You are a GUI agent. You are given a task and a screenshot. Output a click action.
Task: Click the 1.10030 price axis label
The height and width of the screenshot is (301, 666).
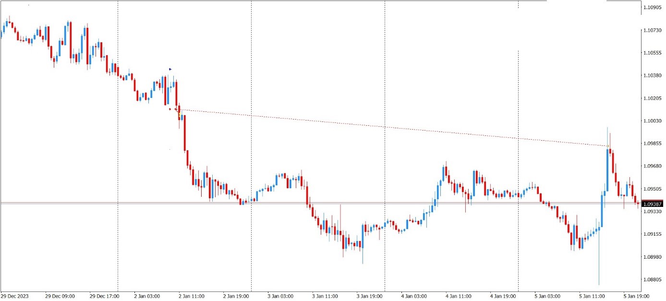pyautogui.click(x=653, y=121)
